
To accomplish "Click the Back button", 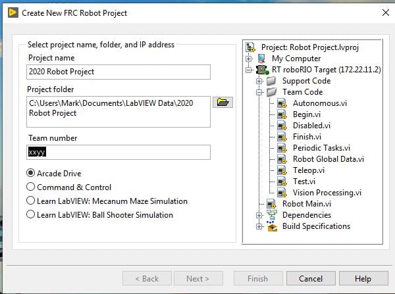I will click(147, 278).
